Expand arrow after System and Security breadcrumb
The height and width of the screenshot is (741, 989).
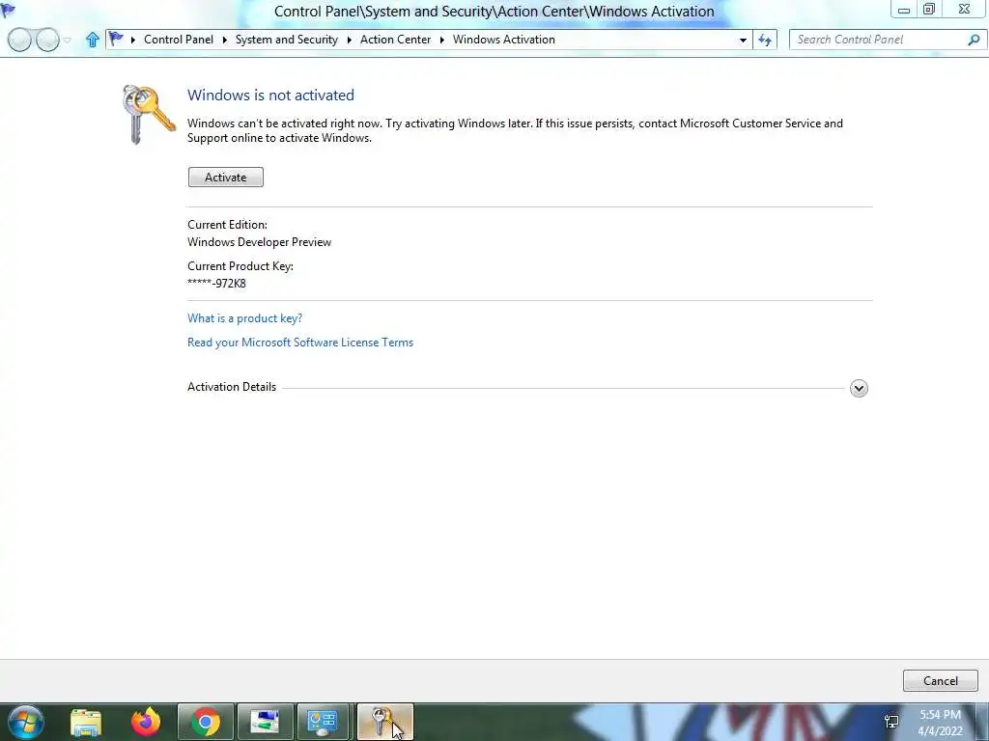[349, 40]
